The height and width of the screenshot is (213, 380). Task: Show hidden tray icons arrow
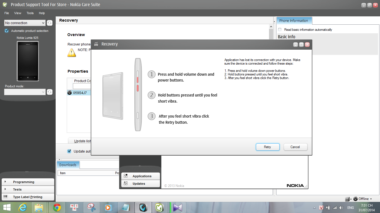click(314, 207)
